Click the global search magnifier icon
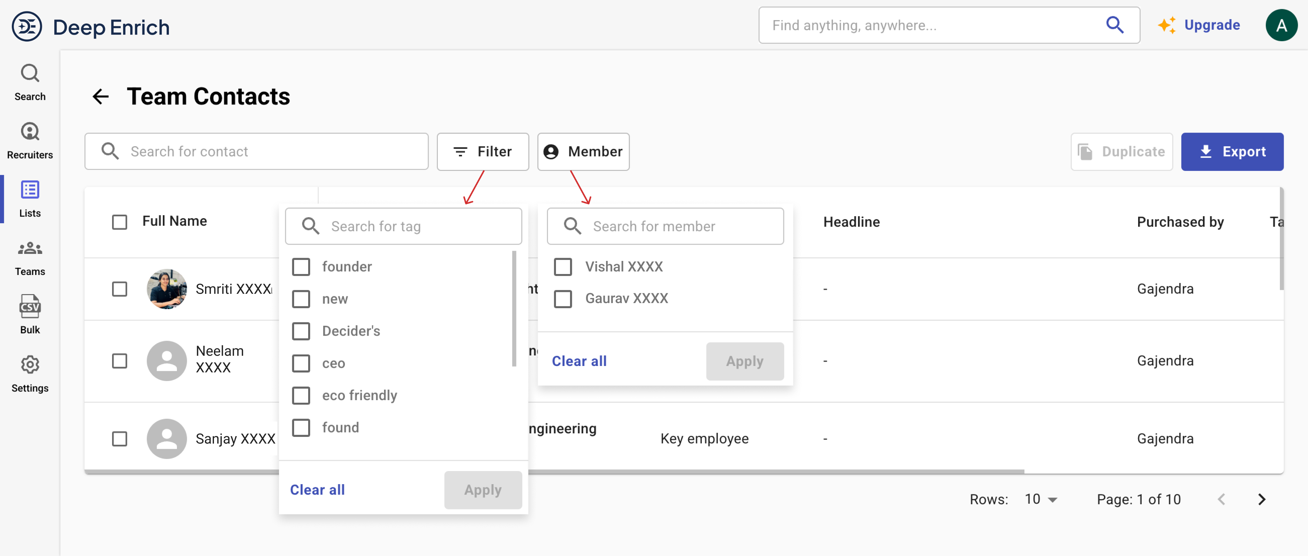The height and width of the screenshot is (556, 1308). pyautogui.click(x=1114, y=25)
